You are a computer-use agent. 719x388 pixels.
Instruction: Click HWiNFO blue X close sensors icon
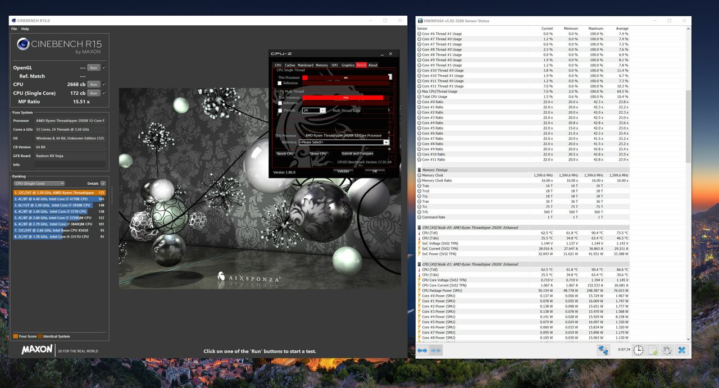[x=681, y=350]
